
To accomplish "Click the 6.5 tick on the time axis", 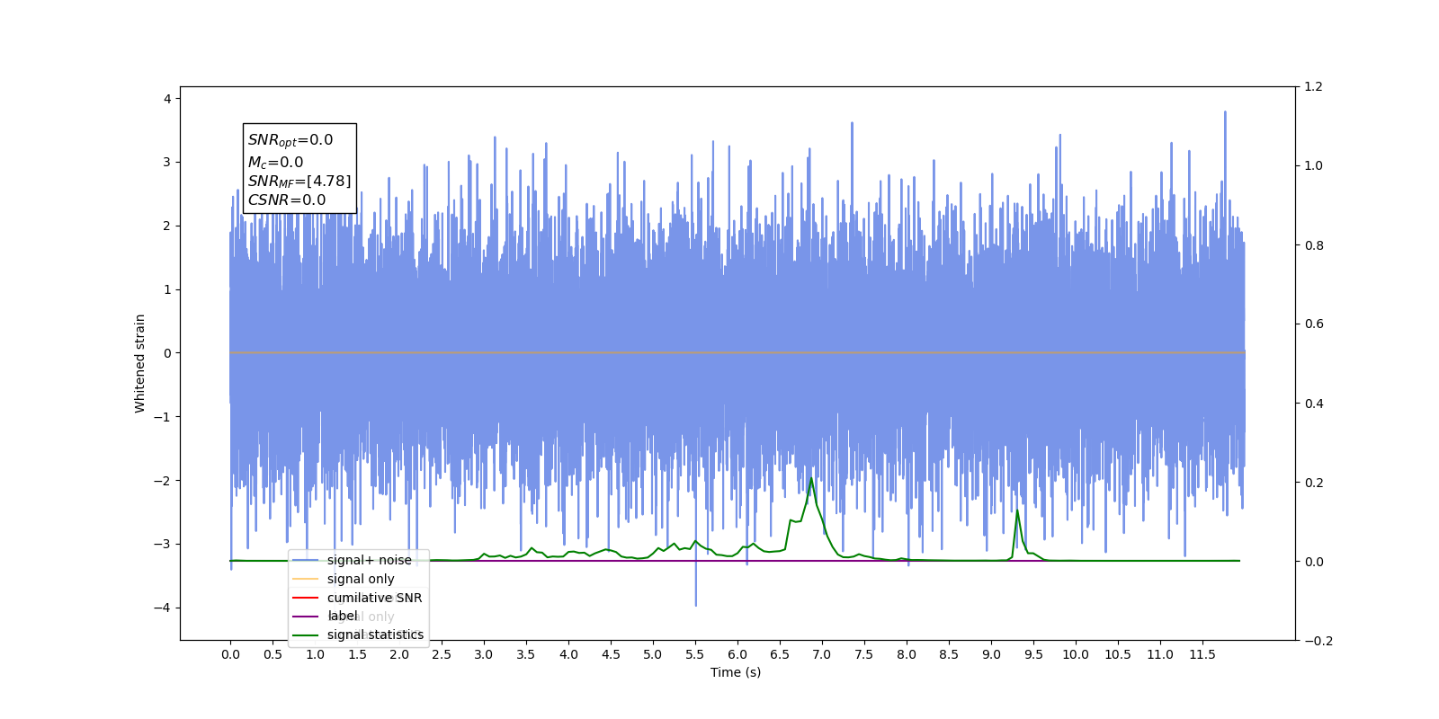I will coord(780,654).
